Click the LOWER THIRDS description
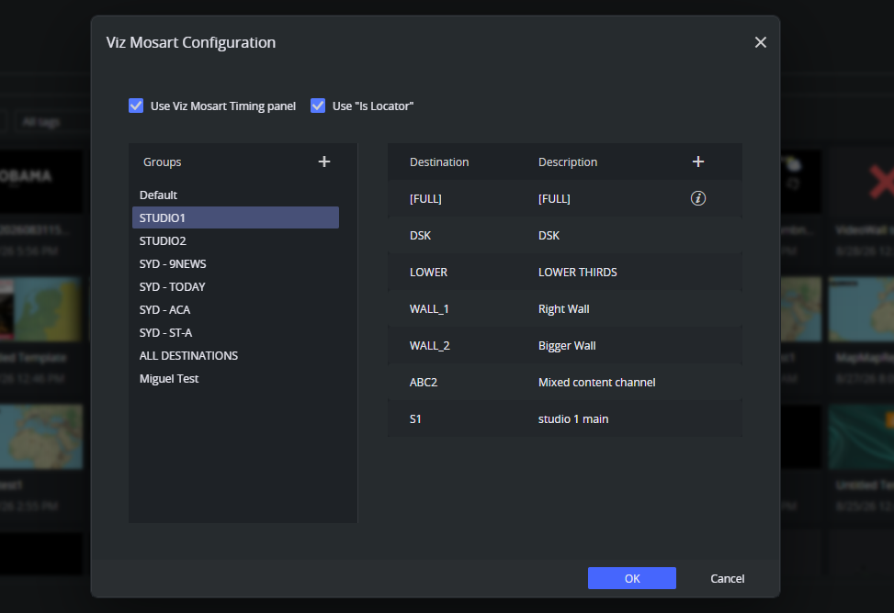The height and width of the screenshot is (613, 894). coord(577,273)
